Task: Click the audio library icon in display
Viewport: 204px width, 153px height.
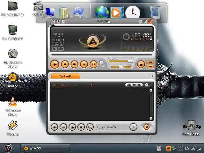Action: tap(61, 49)
